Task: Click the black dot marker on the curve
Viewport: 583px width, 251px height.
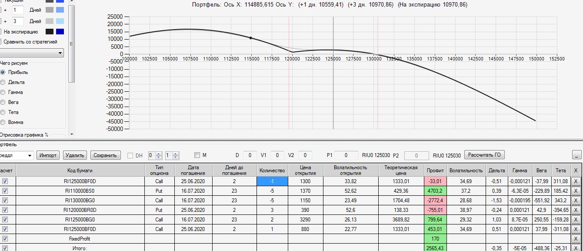Action: (250, 38)
